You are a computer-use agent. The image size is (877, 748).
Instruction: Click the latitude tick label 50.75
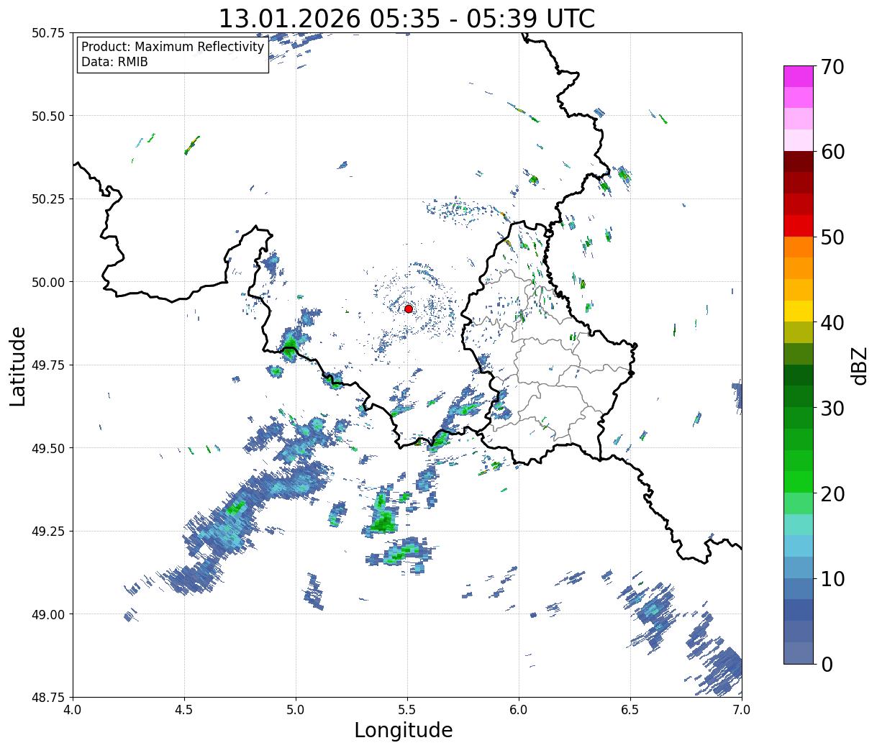[47, 33]
